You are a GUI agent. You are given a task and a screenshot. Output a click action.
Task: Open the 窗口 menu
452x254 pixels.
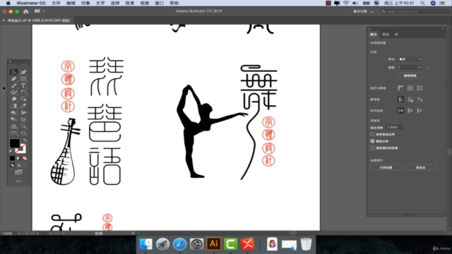[x=160, y=3]
